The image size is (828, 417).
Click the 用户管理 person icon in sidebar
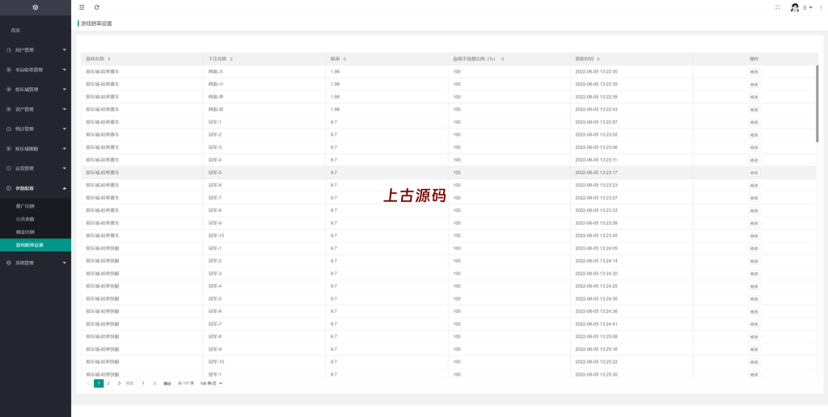8,50
